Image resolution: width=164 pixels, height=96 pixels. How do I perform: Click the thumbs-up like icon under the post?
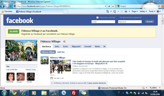pyautogui.click(x=52, y=83)
